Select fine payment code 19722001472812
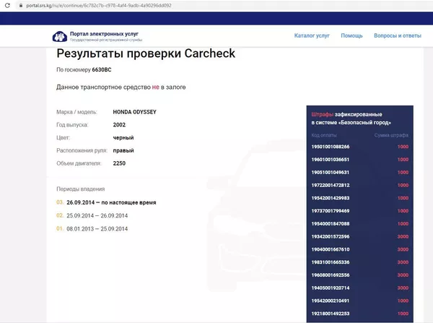Viewport: 433px width, 323px height. (x=330, y=185)
